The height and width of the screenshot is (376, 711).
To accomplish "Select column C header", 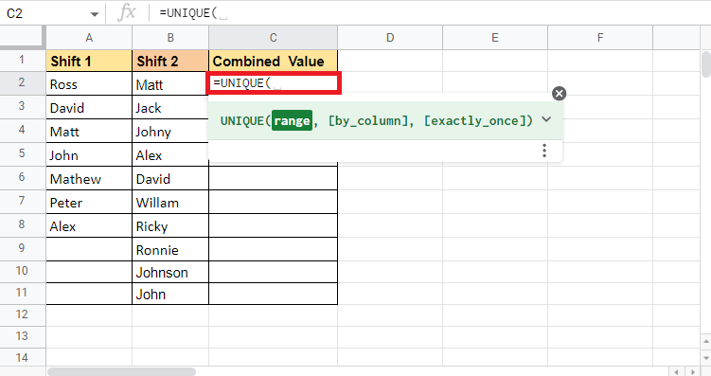I will [x=273, y=38].
